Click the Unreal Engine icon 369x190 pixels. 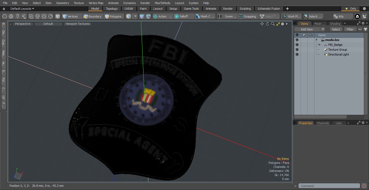(364, 16)
